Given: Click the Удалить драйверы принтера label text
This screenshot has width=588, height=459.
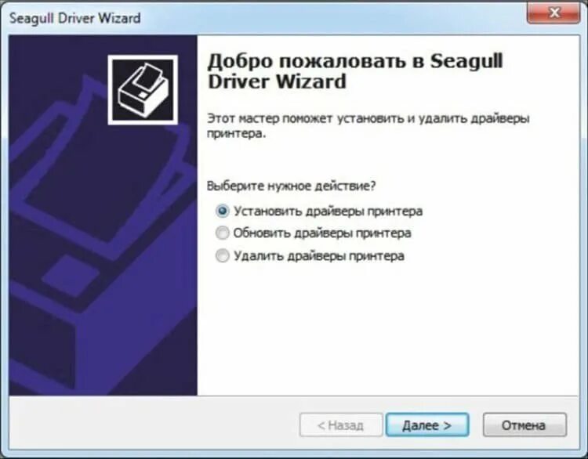Looking at the screenshot, I should pos(319,256).
